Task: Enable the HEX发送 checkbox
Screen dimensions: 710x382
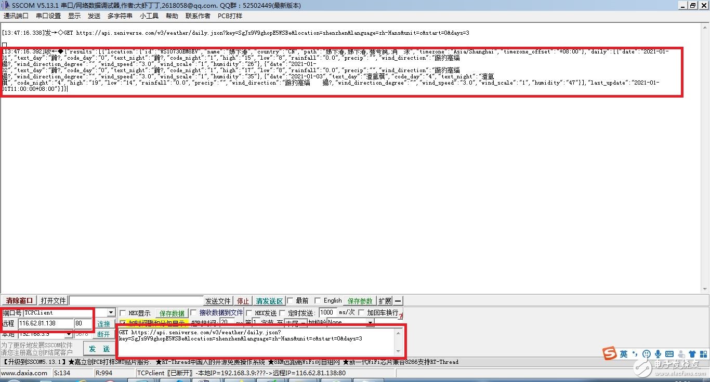Action: 249,313
